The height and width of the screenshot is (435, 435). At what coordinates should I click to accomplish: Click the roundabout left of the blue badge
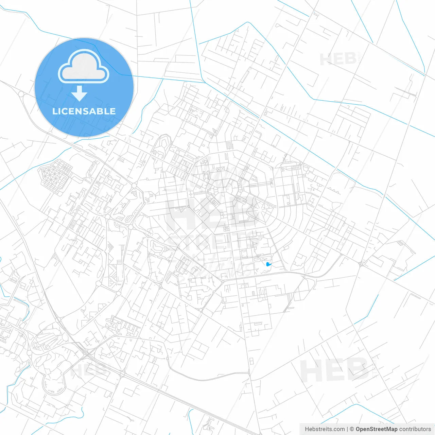tap(21, 93)
